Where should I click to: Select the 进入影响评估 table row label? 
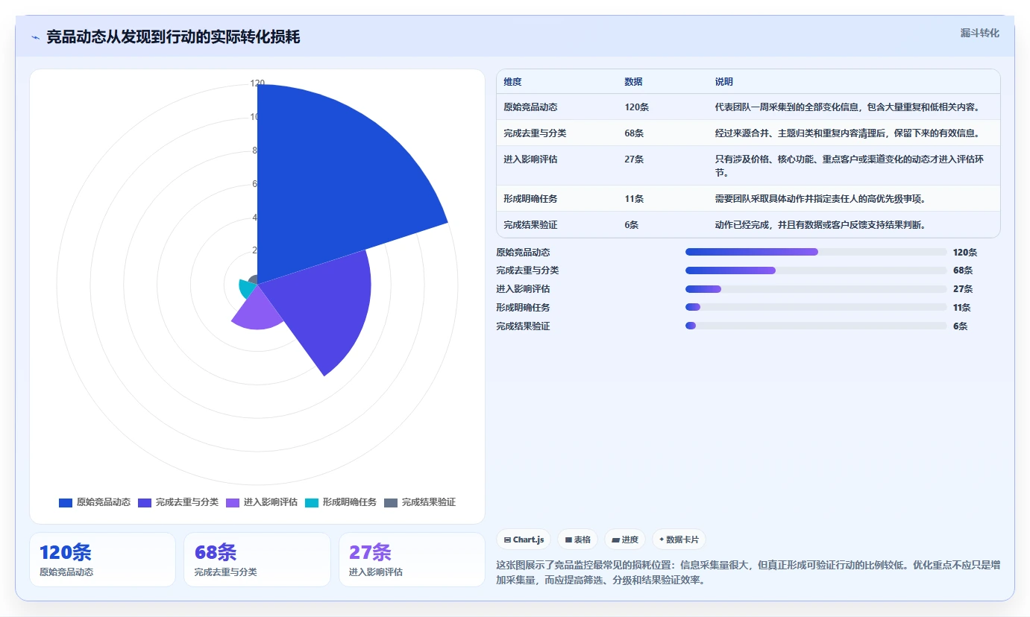(530, 159)
